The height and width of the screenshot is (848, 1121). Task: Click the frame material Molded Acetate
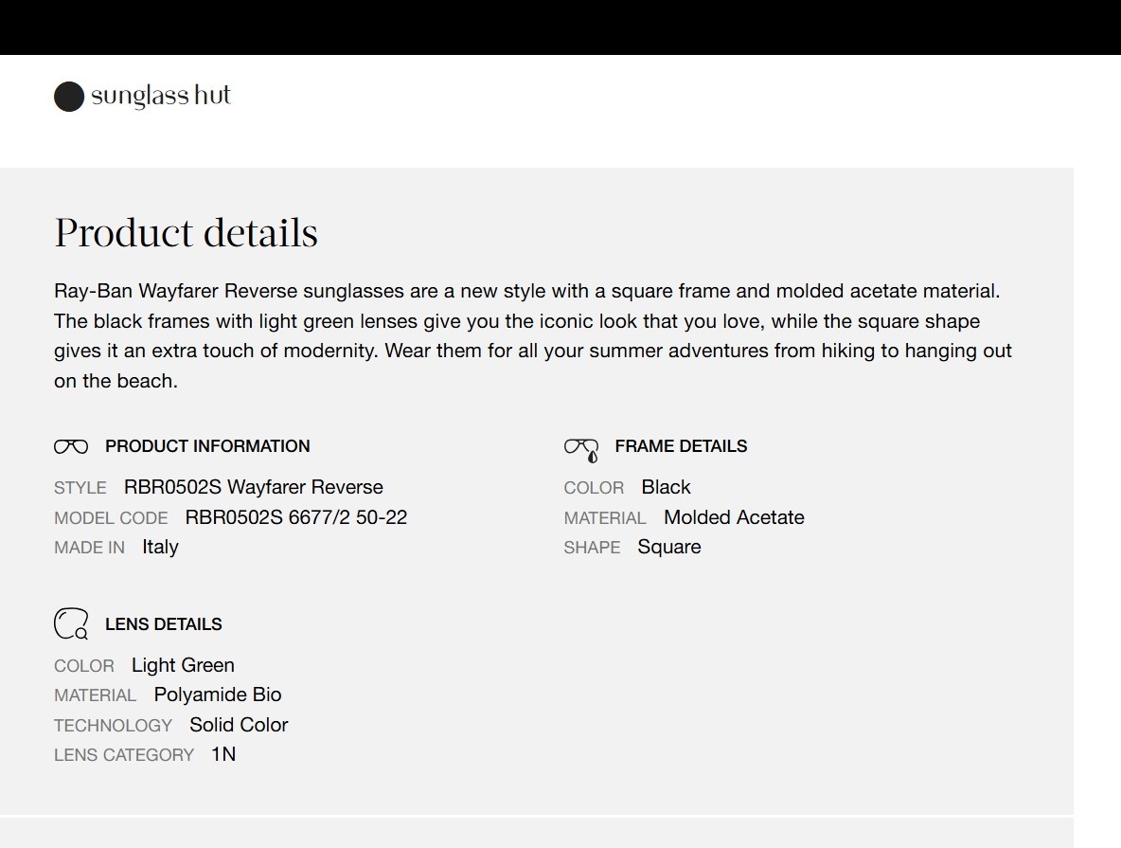tap(734, 516)
